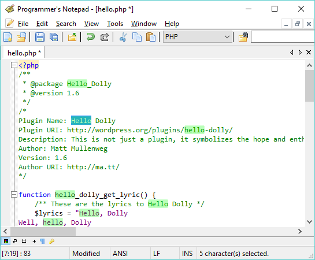Save the current file via floppy icon
The width and height of the screenshot is (315, 260).
pyautogui.click(x=40, y=37)
